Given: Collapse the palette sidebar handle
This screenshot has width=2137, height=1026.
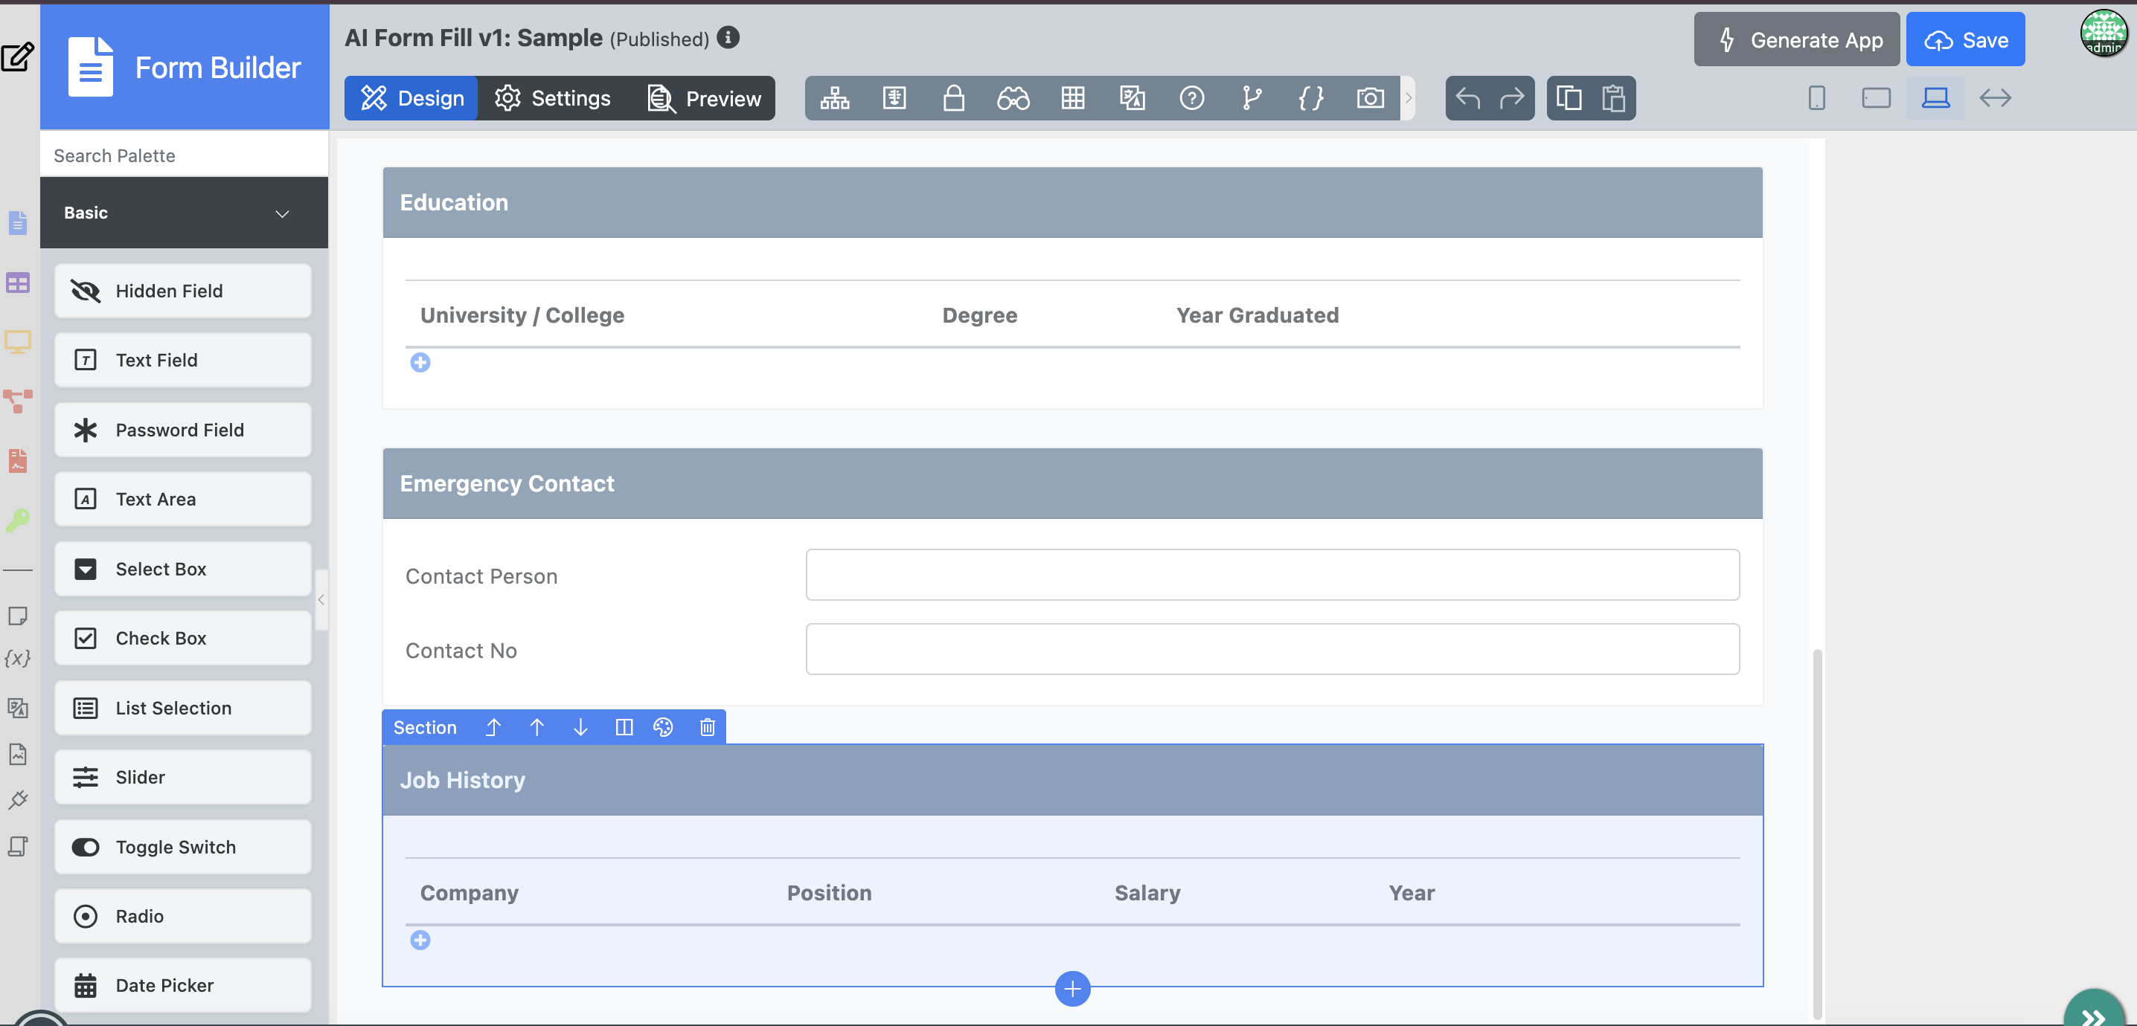Looking at the screenshot, I should coord(321,599).
